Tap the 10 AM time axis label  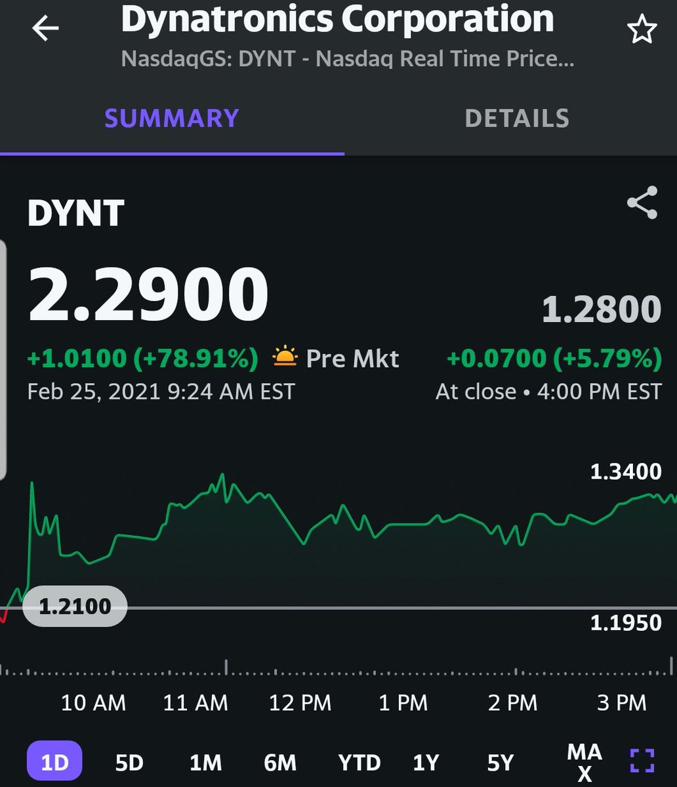pyautogui.click(x=93, y=703)
